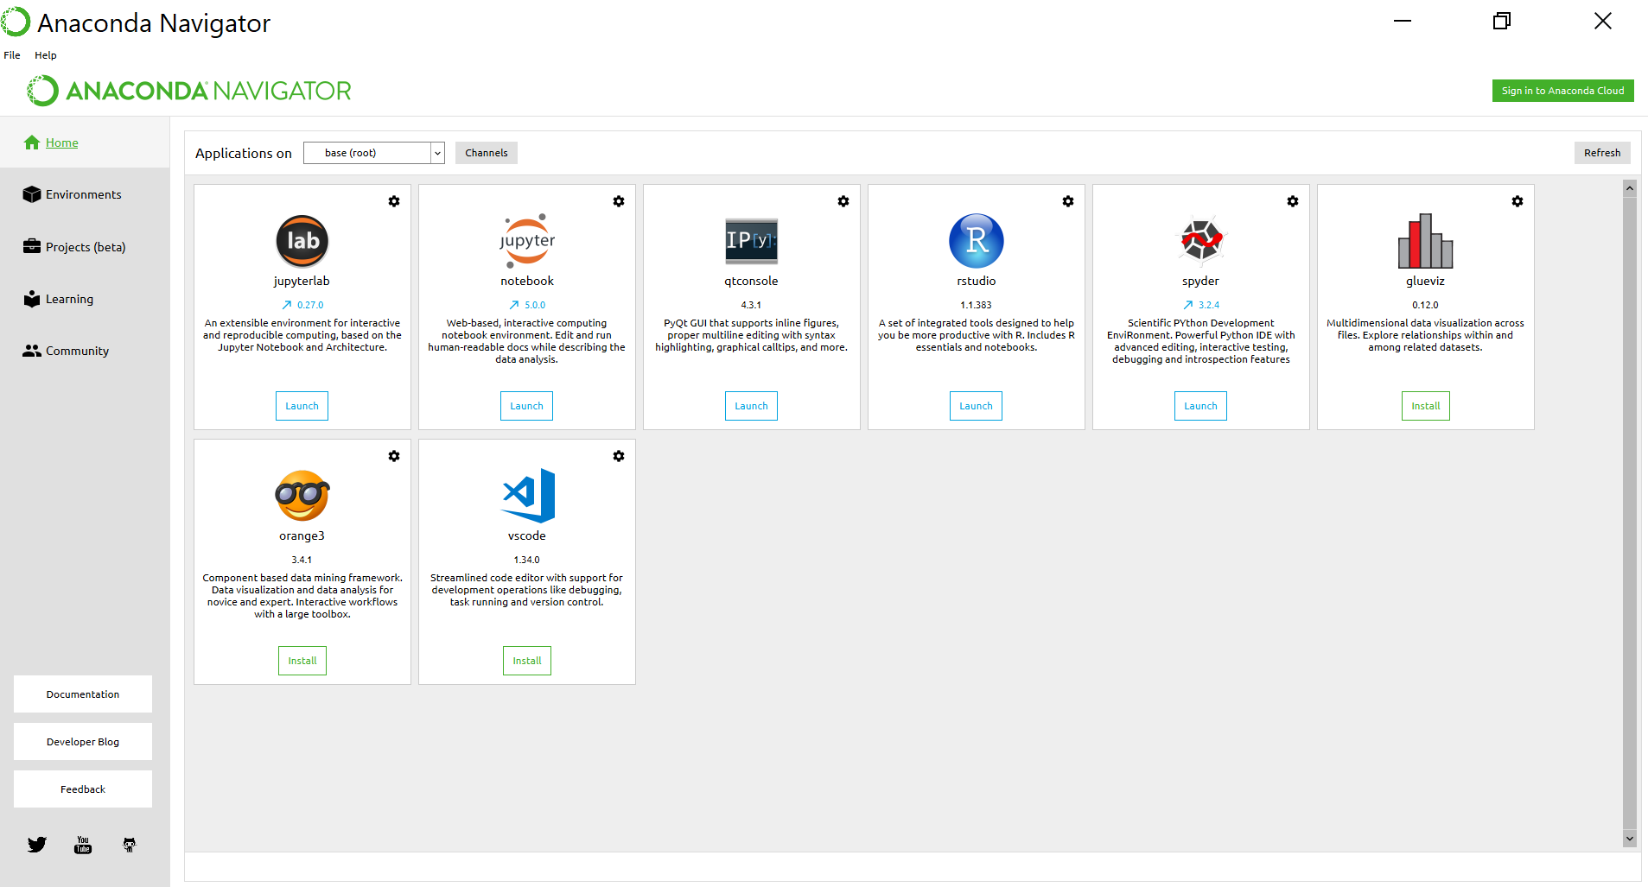This screenshot has width=1648, height=887.
Task: Click the glueviz bar chart logo
Action: tap(1426, 241)
